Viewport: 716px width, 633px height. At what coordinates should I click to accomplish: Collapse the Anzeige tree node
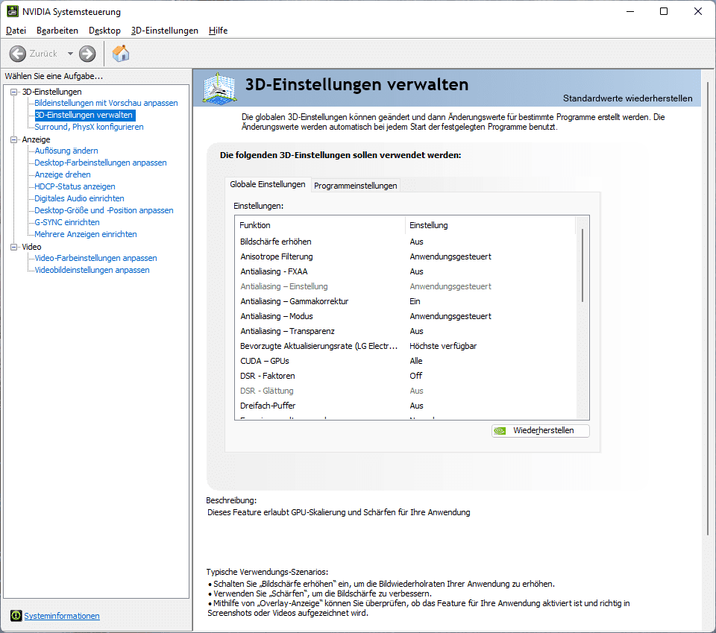[13, 139]
